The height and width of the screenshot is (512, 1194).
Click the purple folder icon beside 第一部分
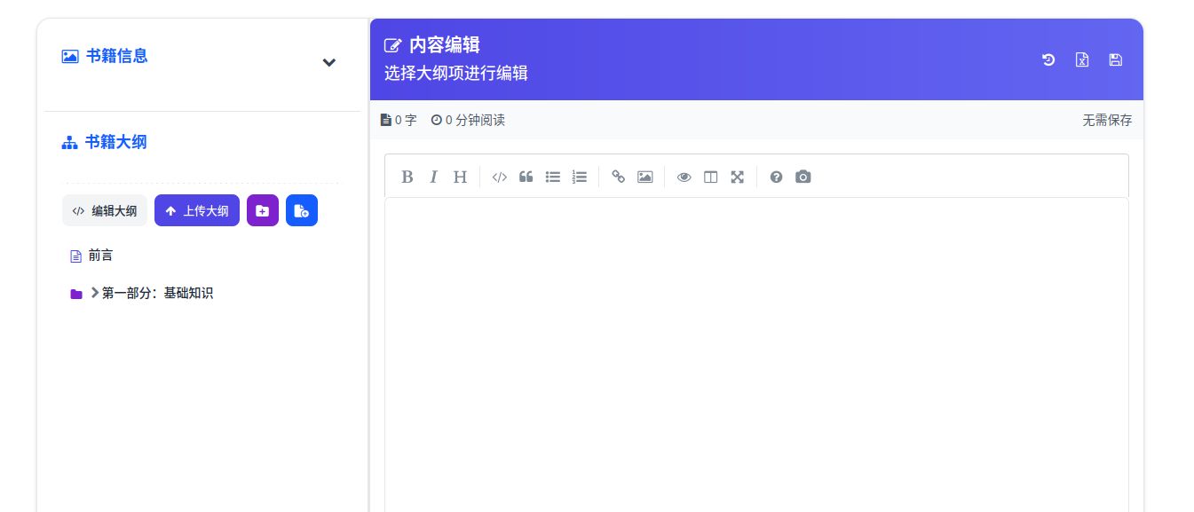pos(76,294)
